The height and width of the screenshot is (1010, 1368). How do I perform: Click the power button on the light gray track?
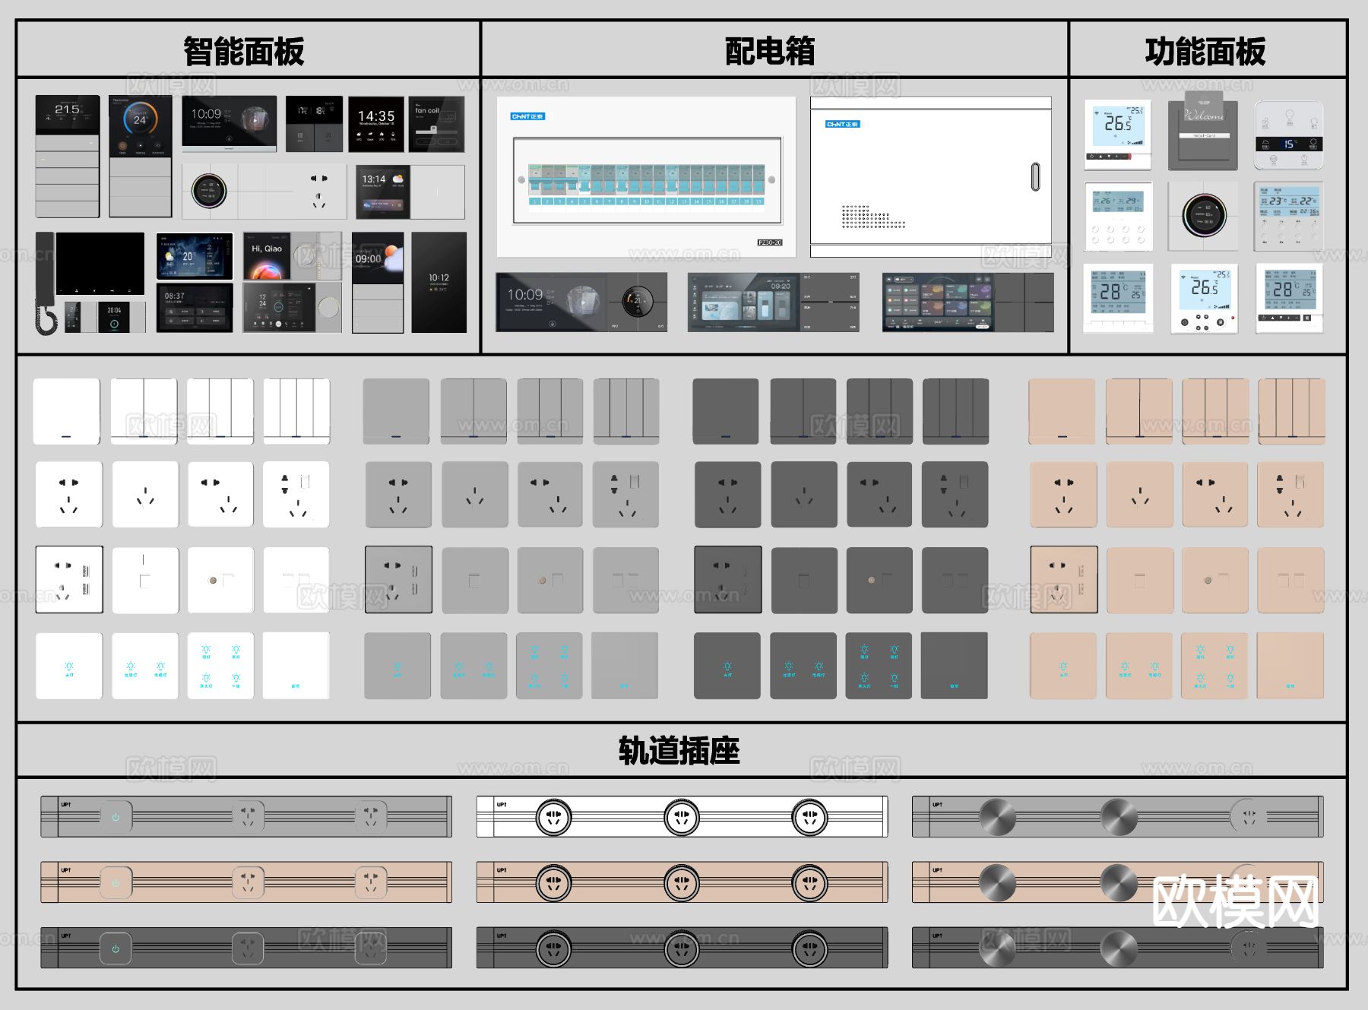point(116,817)
